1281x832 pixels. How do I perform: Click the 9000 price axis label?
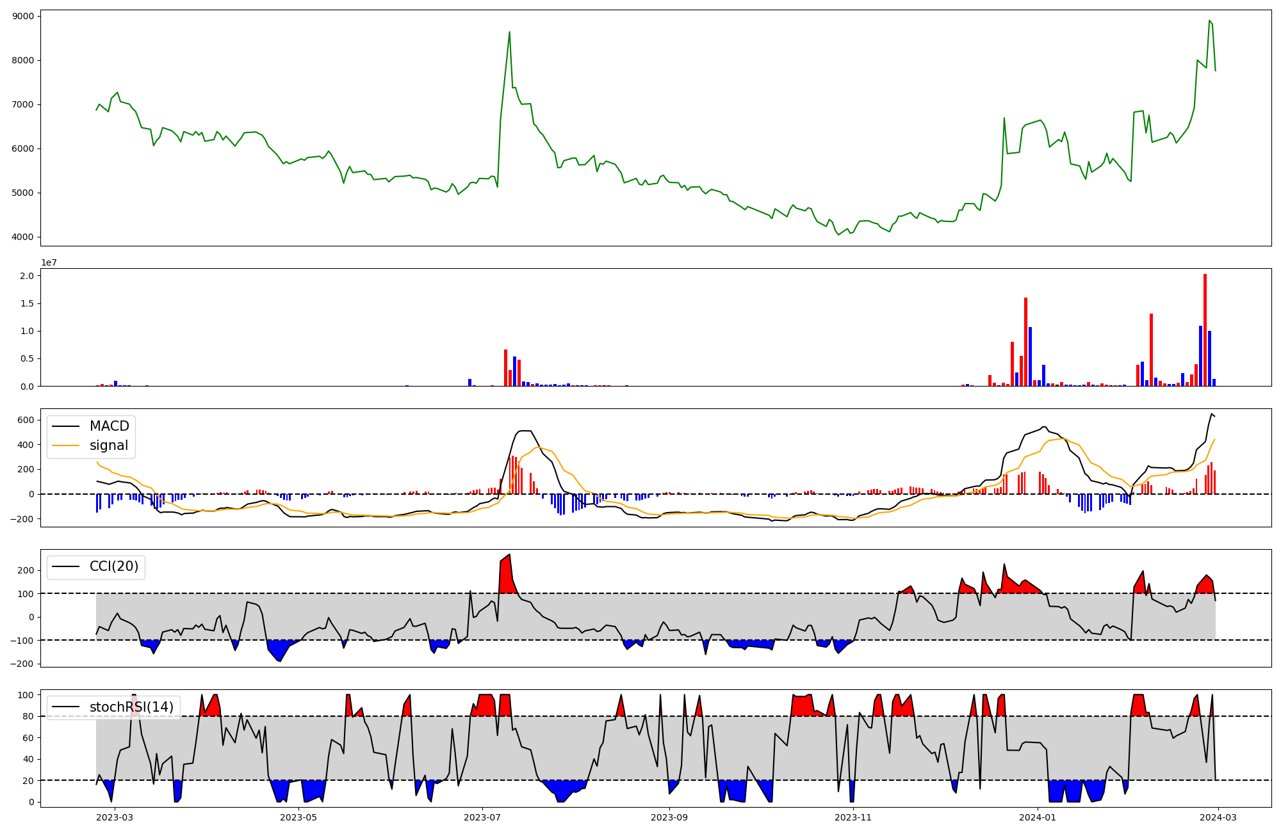23,16
